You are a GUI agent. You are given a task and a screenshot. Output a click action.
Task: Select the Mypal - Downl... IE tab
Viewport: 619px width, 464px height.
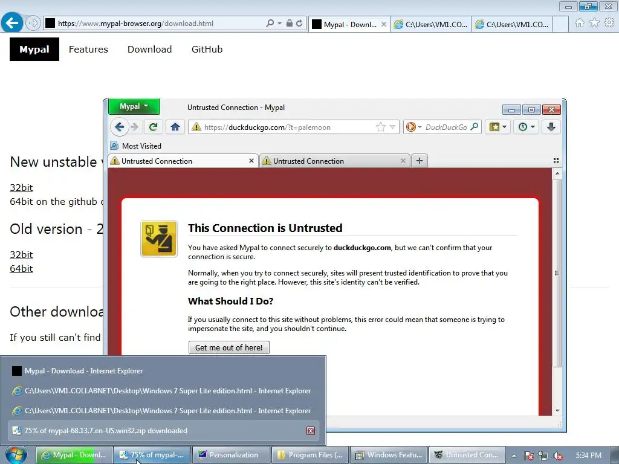349,24
